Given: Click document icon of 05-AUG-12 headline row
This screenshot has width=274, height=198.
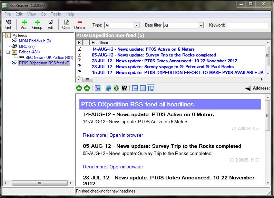Looking at the screenshot, I should coord(79,55).
